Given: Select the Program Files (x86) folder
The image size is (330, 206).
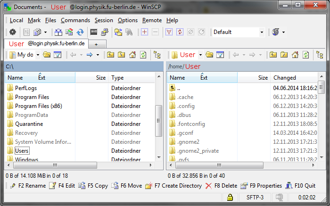Looking at the screenshot, I should pyautogui.click(x=39, y=106).
